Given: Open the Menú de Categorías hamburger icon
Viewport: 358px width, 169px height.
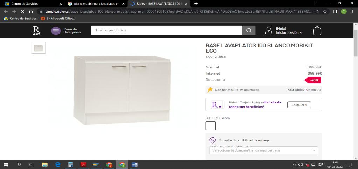Looking at the screenshot, I should [56, 31].
